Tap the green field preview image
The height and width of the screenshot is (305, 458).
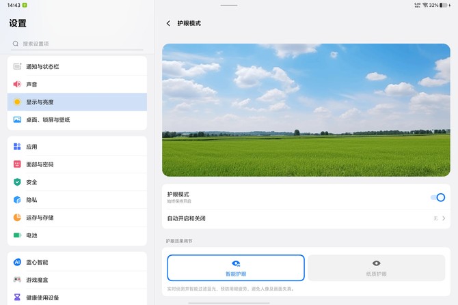[x=306, y=110]
